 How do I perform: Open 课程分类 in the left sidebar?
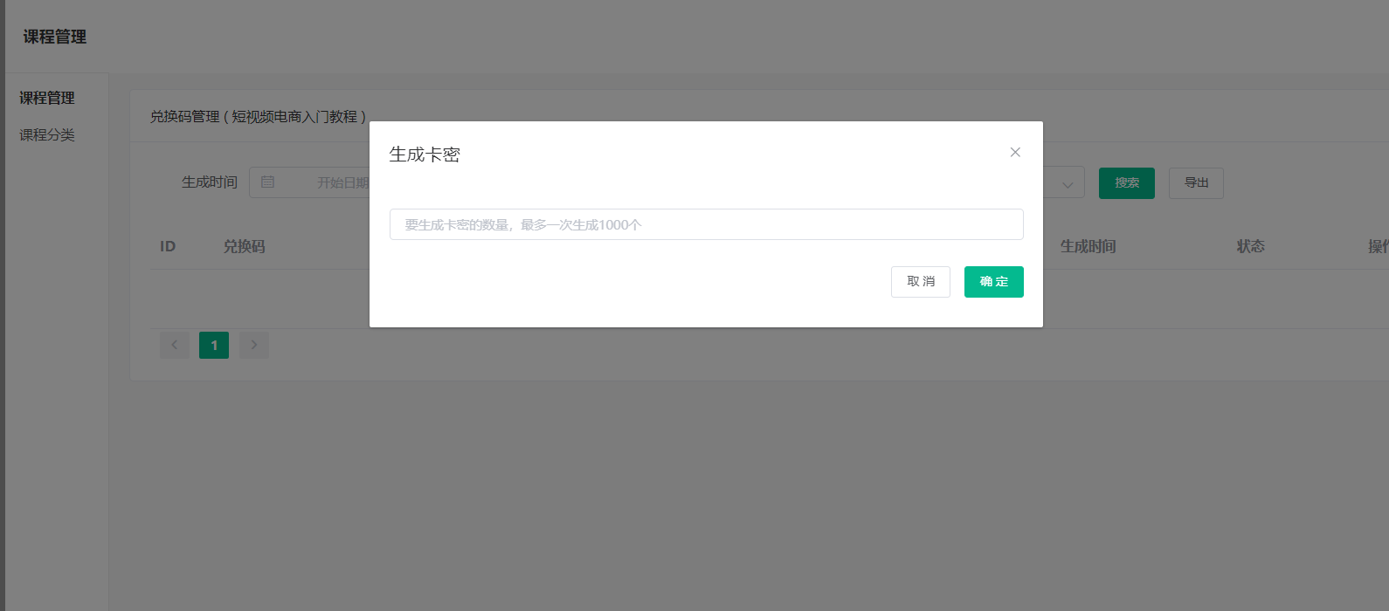(47, 134)
